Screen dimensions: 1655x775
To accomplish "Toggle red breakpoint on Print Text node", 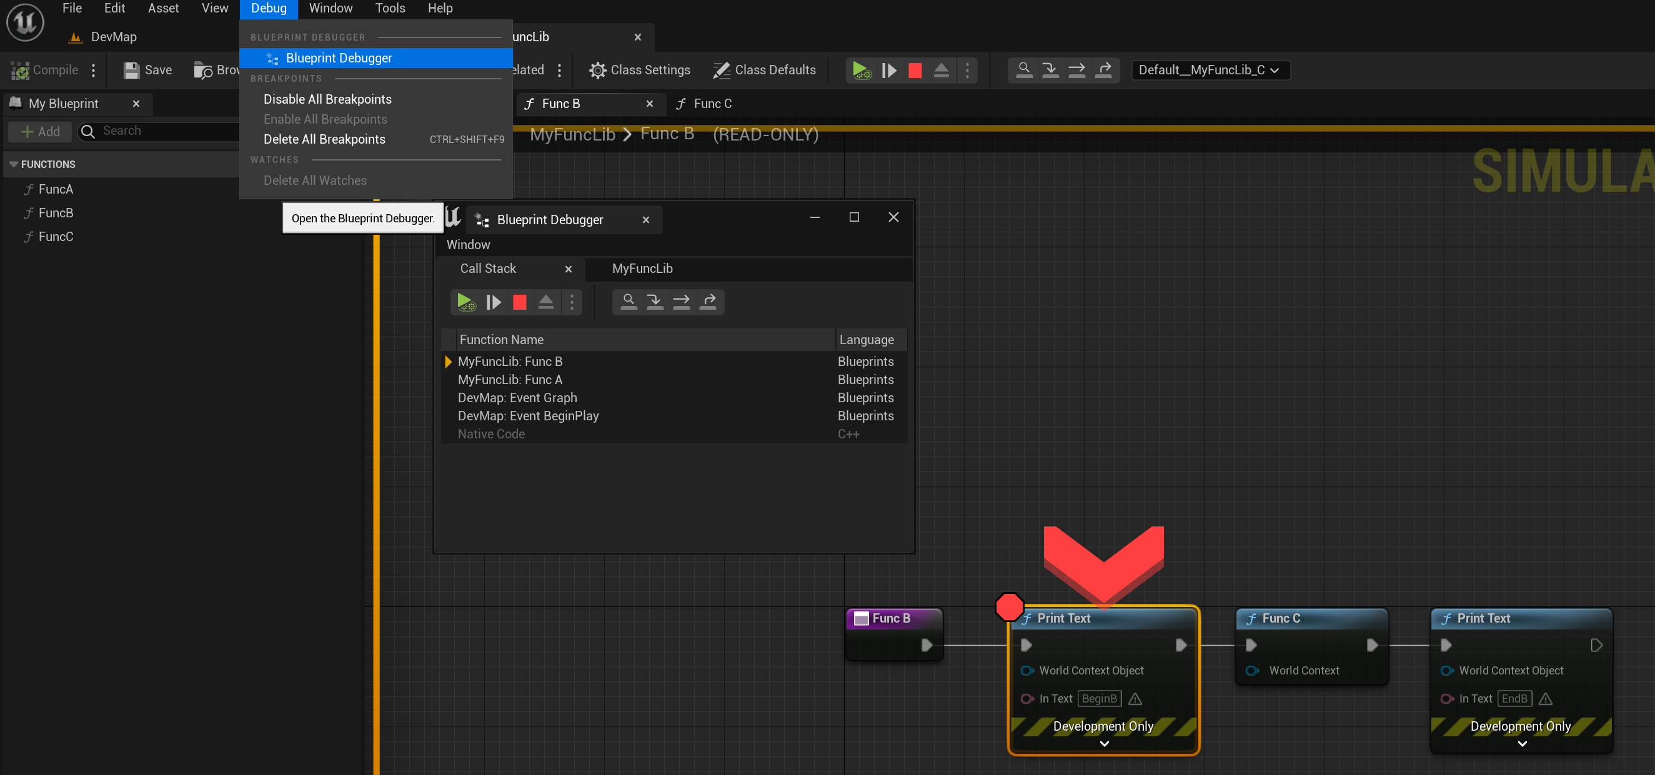I will coord(1008,607).
